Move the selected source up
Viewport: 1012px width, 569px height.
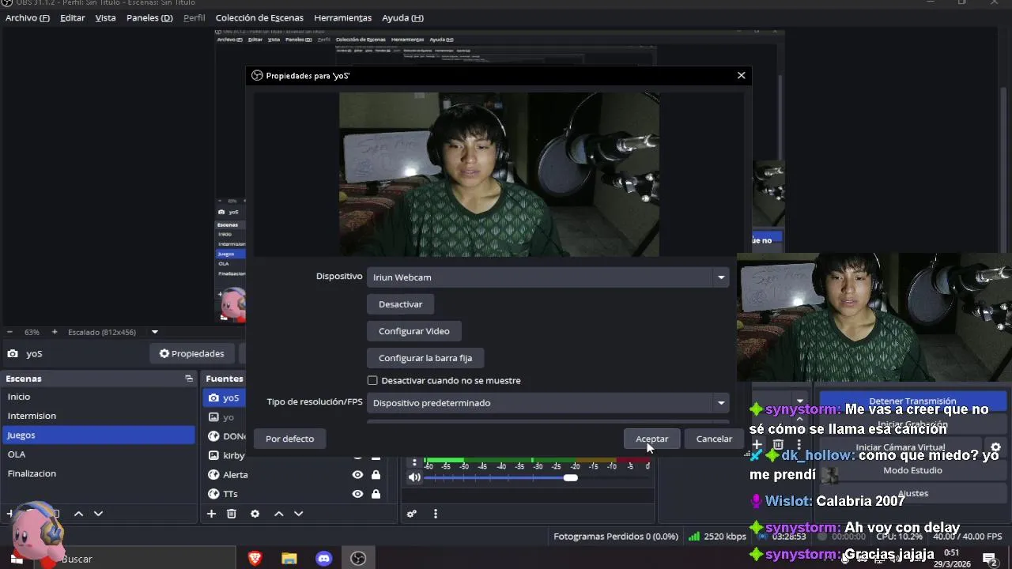click(x=278, y=514)
